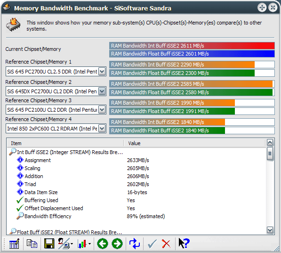
Task: Select the SiS 645 PC2700U CL2.5 DDR combo box
Action: [56, 72]
